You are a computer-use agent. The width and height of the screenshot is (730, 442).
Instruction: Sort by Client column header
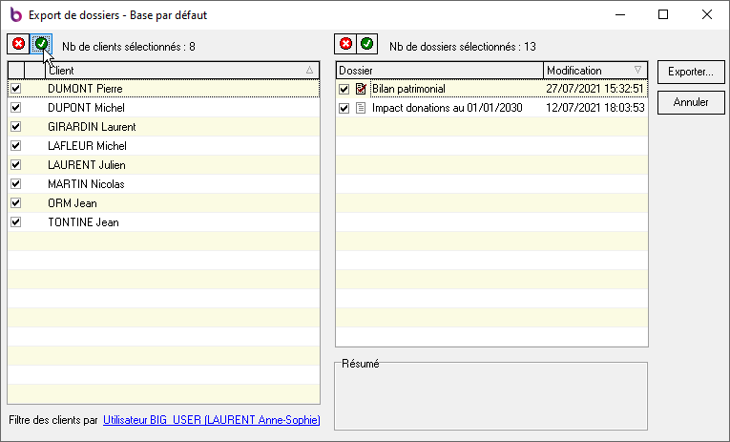(182, 71)
